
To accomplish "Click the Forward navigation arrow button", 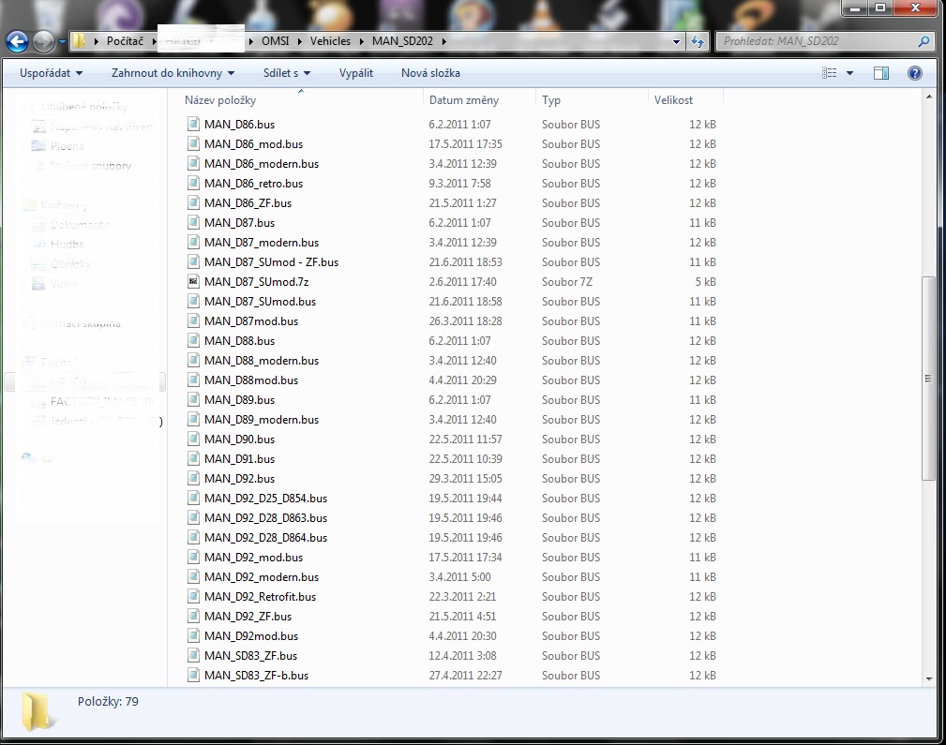I will point(43,41).
